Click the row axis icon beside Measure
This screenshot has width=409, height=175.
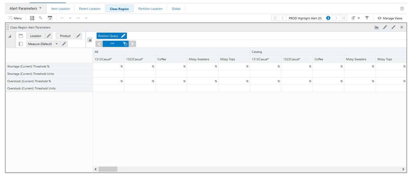tap(21, 44)
